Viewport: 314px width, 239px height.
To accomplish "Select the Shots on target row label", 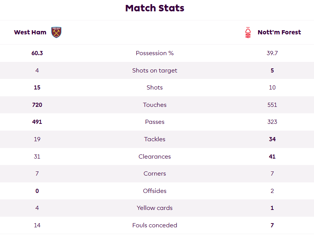I will tap(155, 71).
